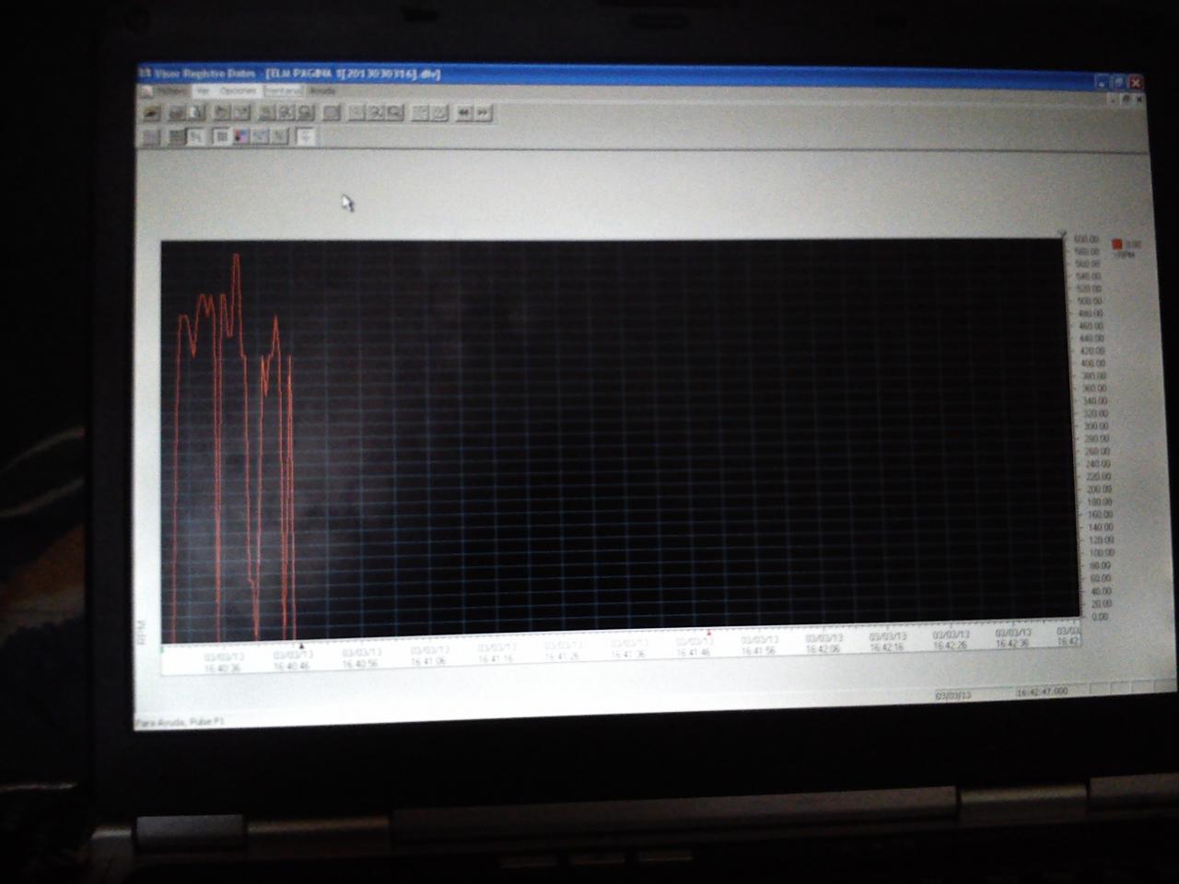Close the inner document window
Viewport: 1179px width, 884px height.
point(1139,98)
